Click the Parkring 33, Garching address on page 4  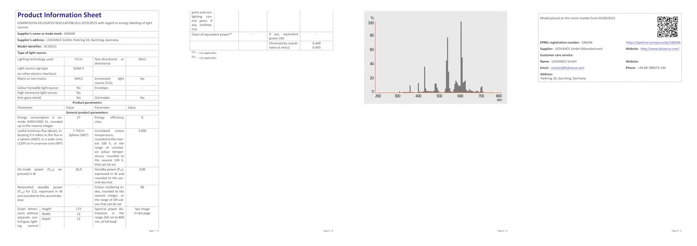coord(563,78)
